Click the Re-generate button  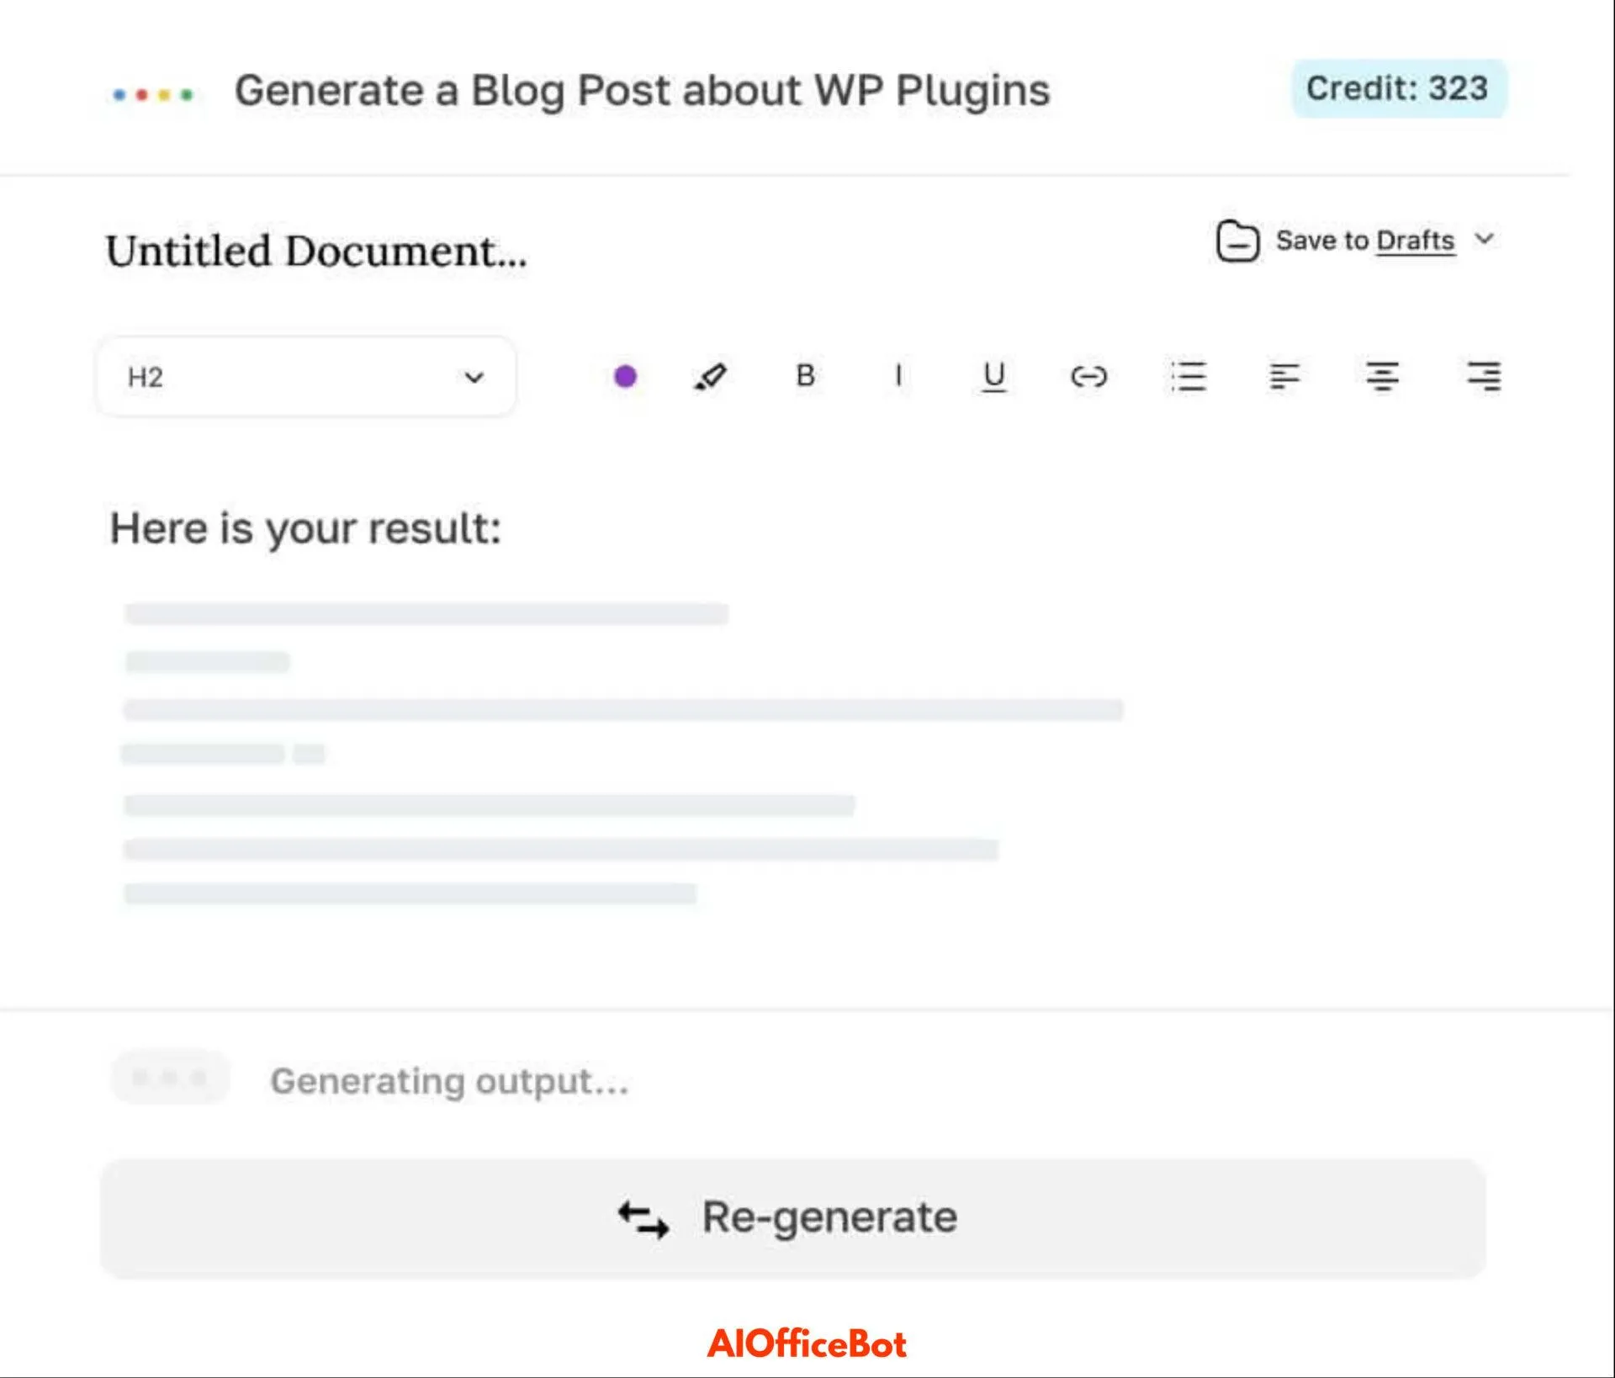pos(792,1218)
